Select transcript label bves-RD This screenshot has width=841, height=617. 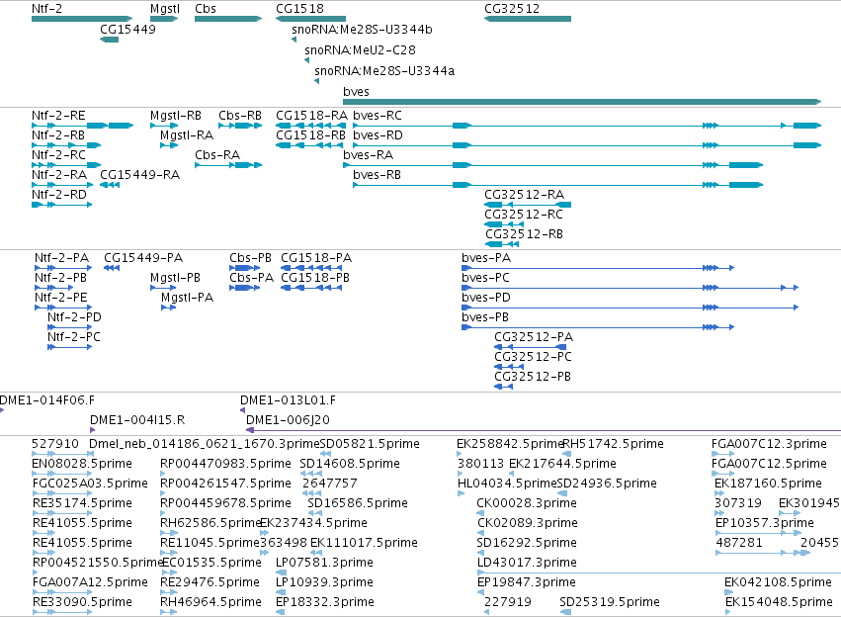378,135
